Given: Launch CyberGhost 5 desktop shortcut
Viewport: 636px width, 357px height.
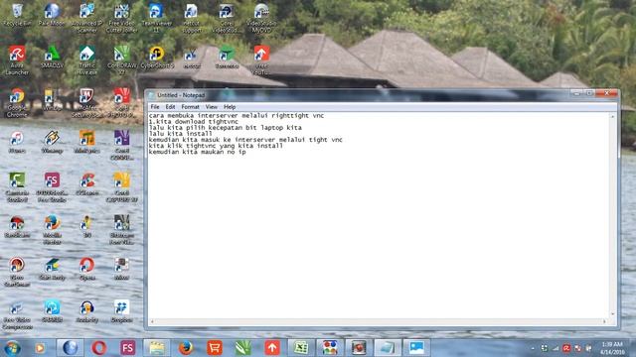Looking at the screenshot, I should pyautogui.click(x=157, y=58).
